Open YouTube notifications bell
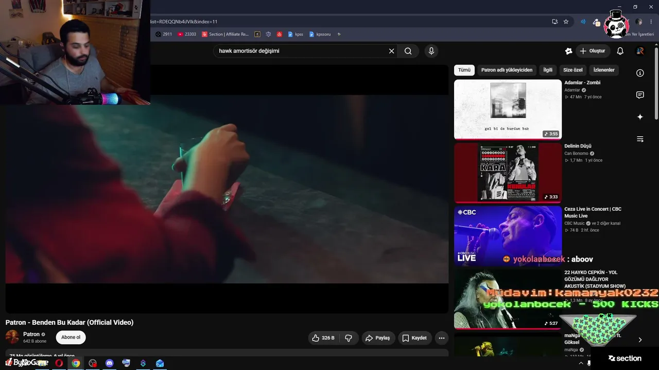The width and height of the screenshot is (659, 370). click(x=620, y=51)
